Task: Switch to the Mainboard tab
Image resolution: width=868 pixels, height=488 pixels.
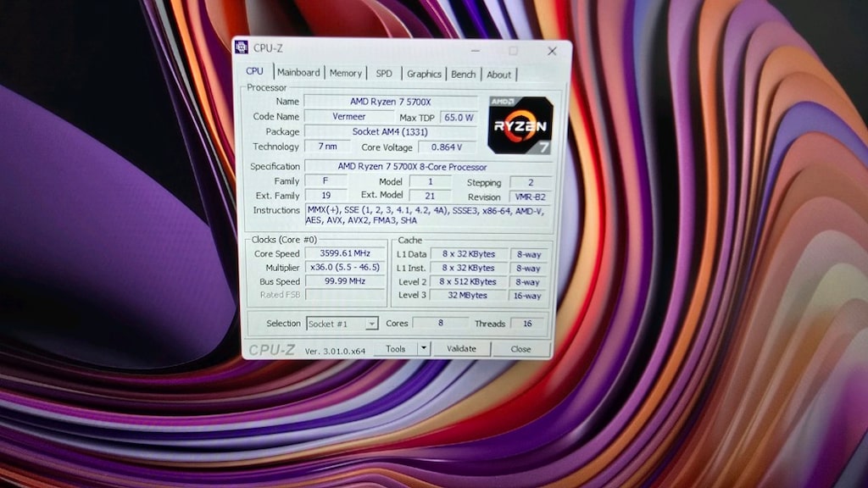Action: coord(298,73)
